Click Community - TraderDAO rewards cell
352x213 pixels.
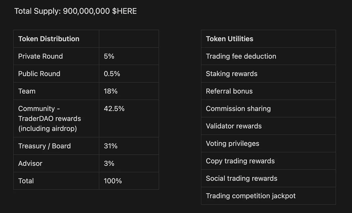point(56,118)
